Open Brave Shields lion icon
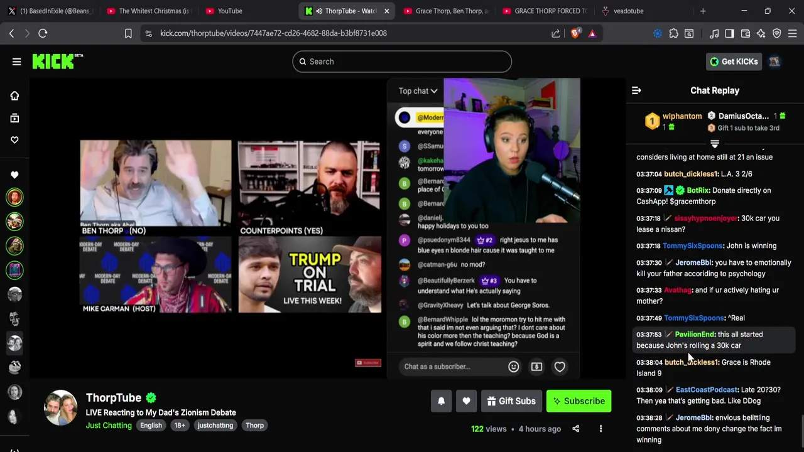The image size is (804, 452). pos(575,33)
